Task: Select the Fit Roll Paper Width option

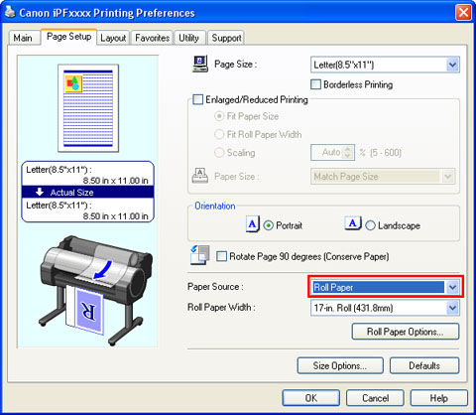Action: [x=219, y=134]
